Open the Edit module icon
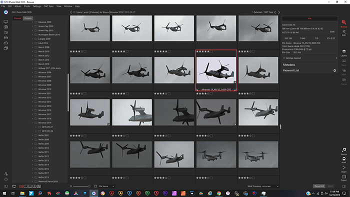Image resolution: width=350 pixels, height=197 pixels. click(344, 33)
